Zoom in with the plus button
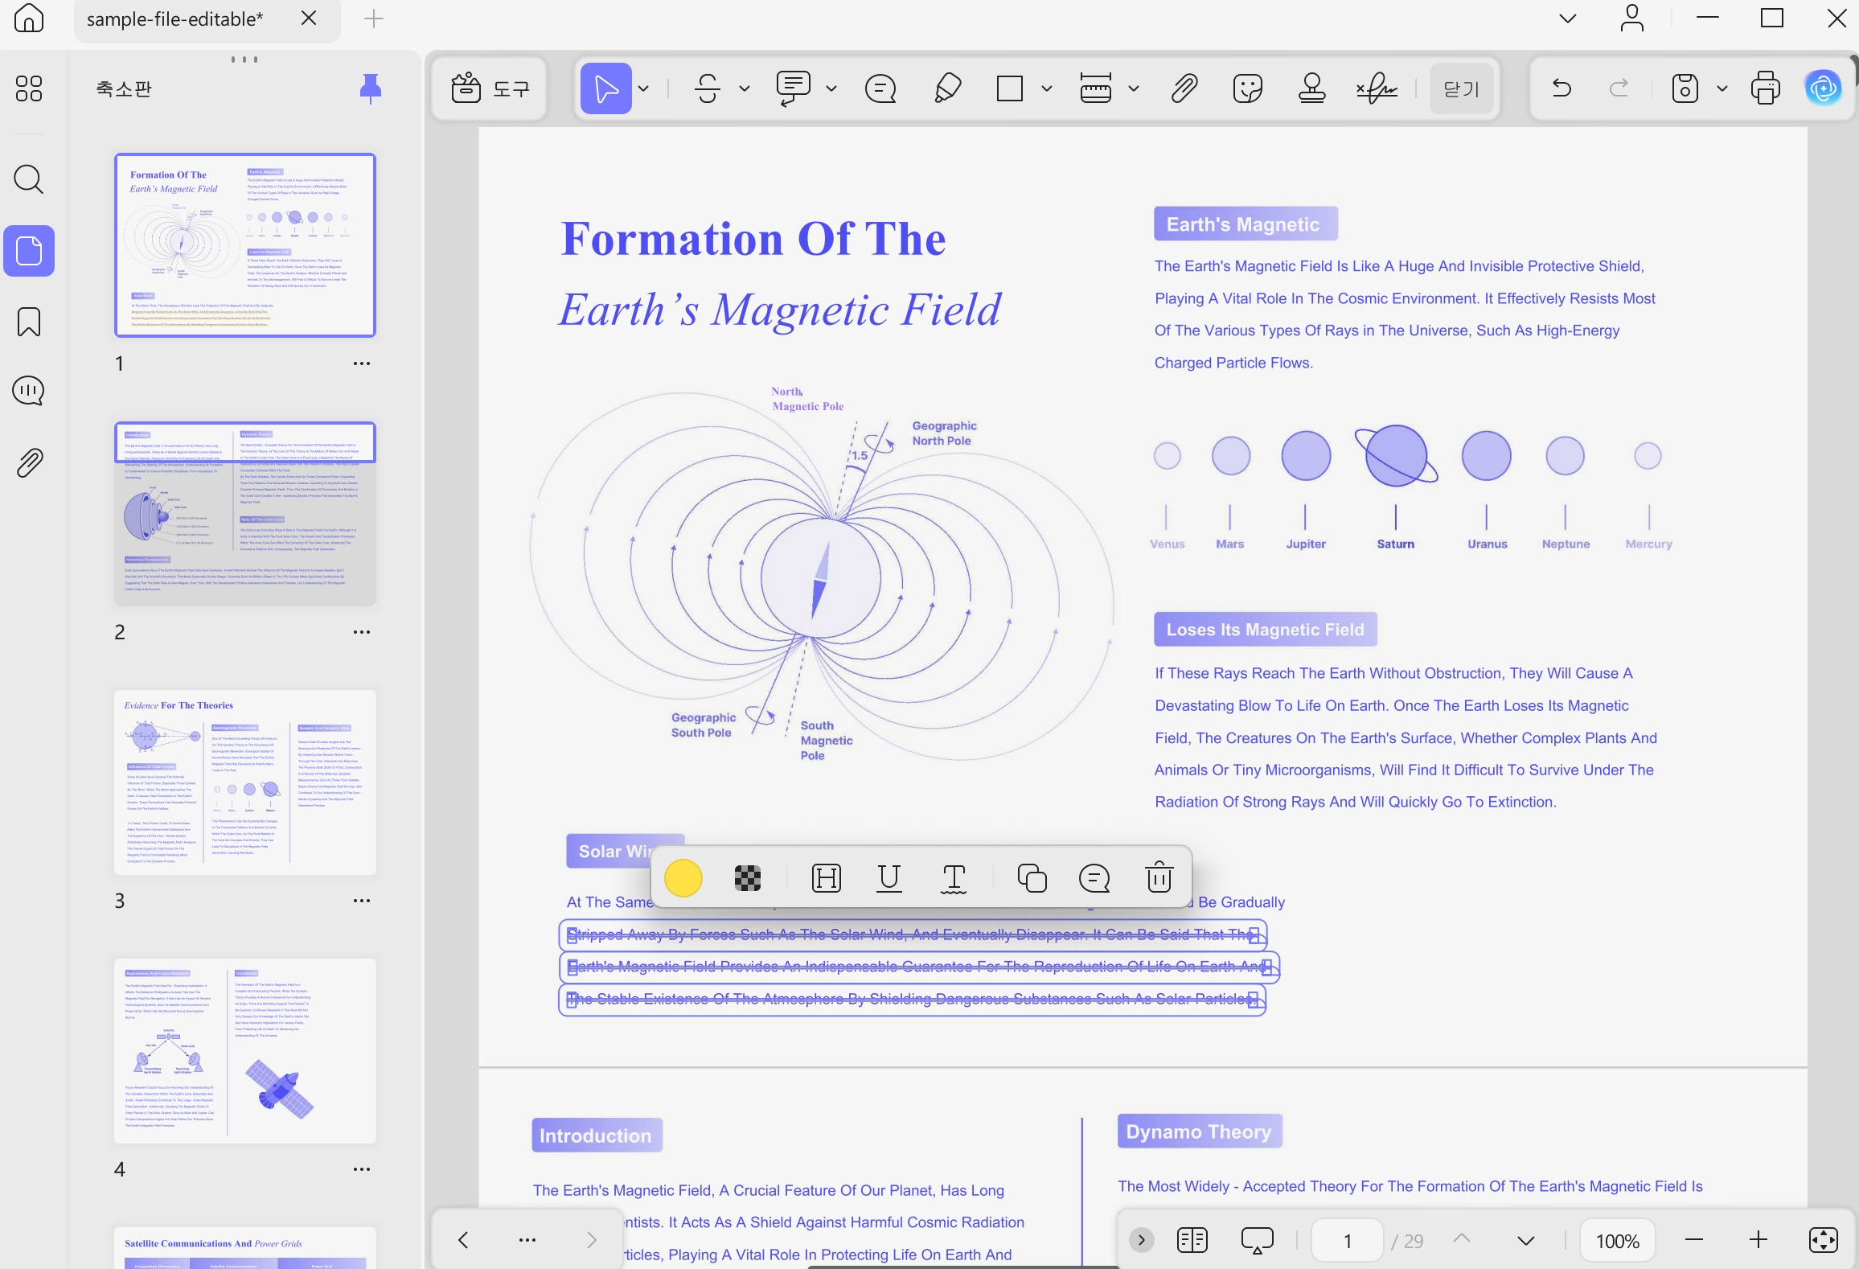 tap(1758, 1240)
